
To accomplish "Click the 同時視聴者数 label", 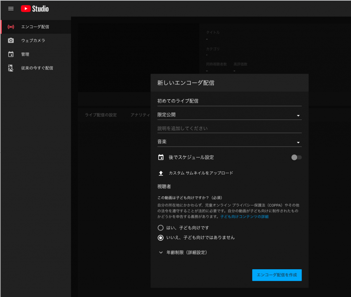I will (217, 64).
